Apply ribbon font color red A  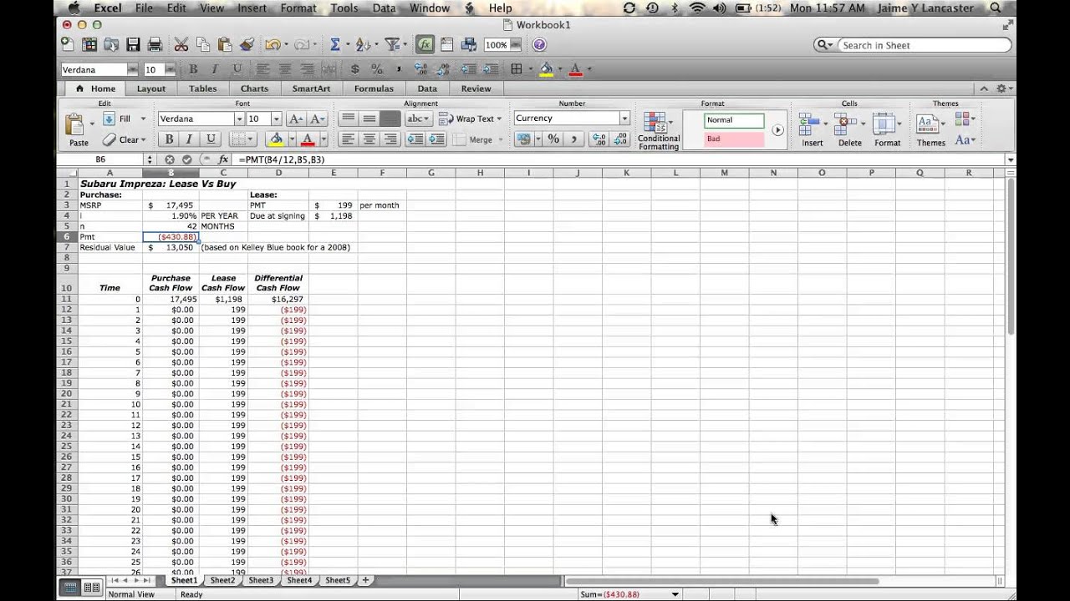[x=308, y=139]
